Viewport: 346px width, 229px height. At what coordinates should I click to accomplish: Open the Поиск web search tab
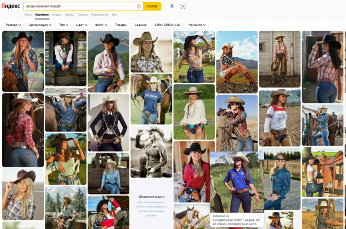click(x=28, y=15)
